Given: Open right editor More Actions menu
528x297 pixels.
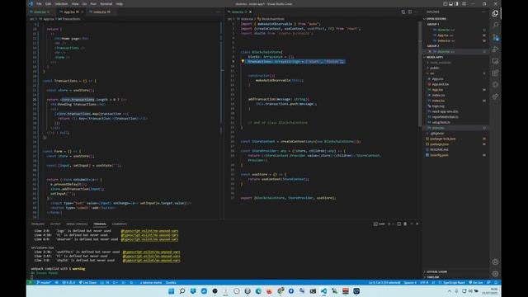Looking at the screenshot, I should click(417, 12).
